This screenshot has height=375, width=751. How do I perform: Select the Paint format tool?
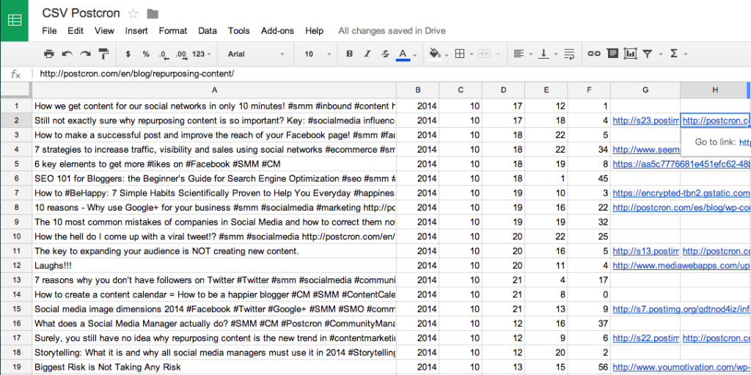tap(103, 54)
